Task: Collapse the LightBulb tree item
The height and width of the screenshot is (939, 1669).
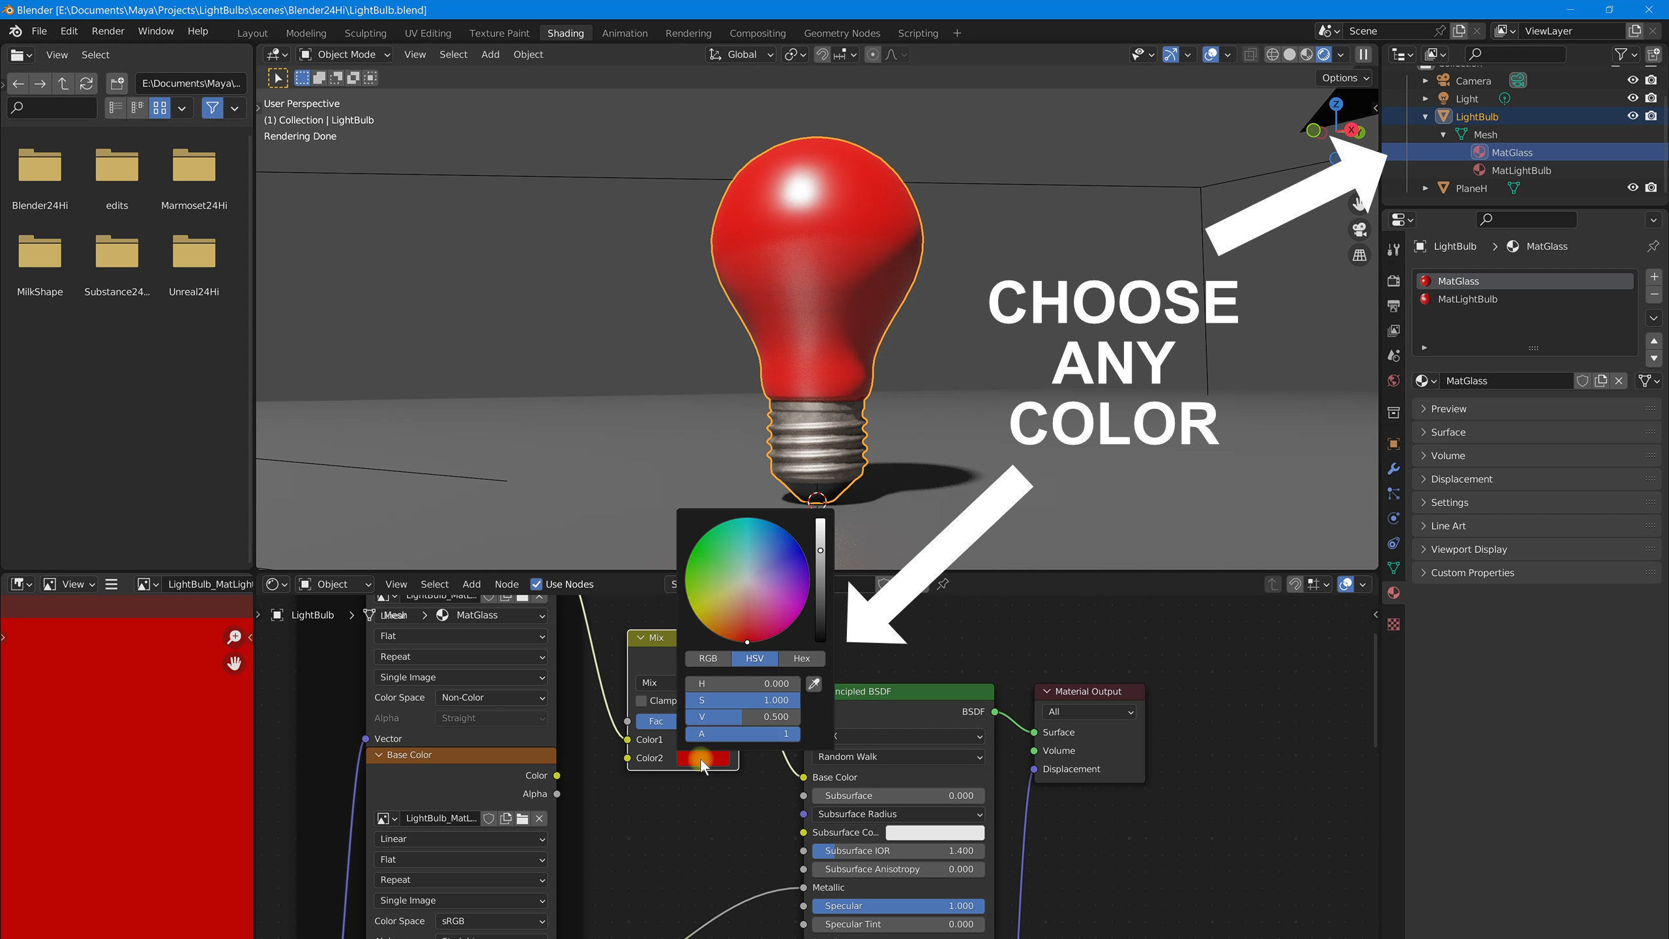Action: [1425, 117]
